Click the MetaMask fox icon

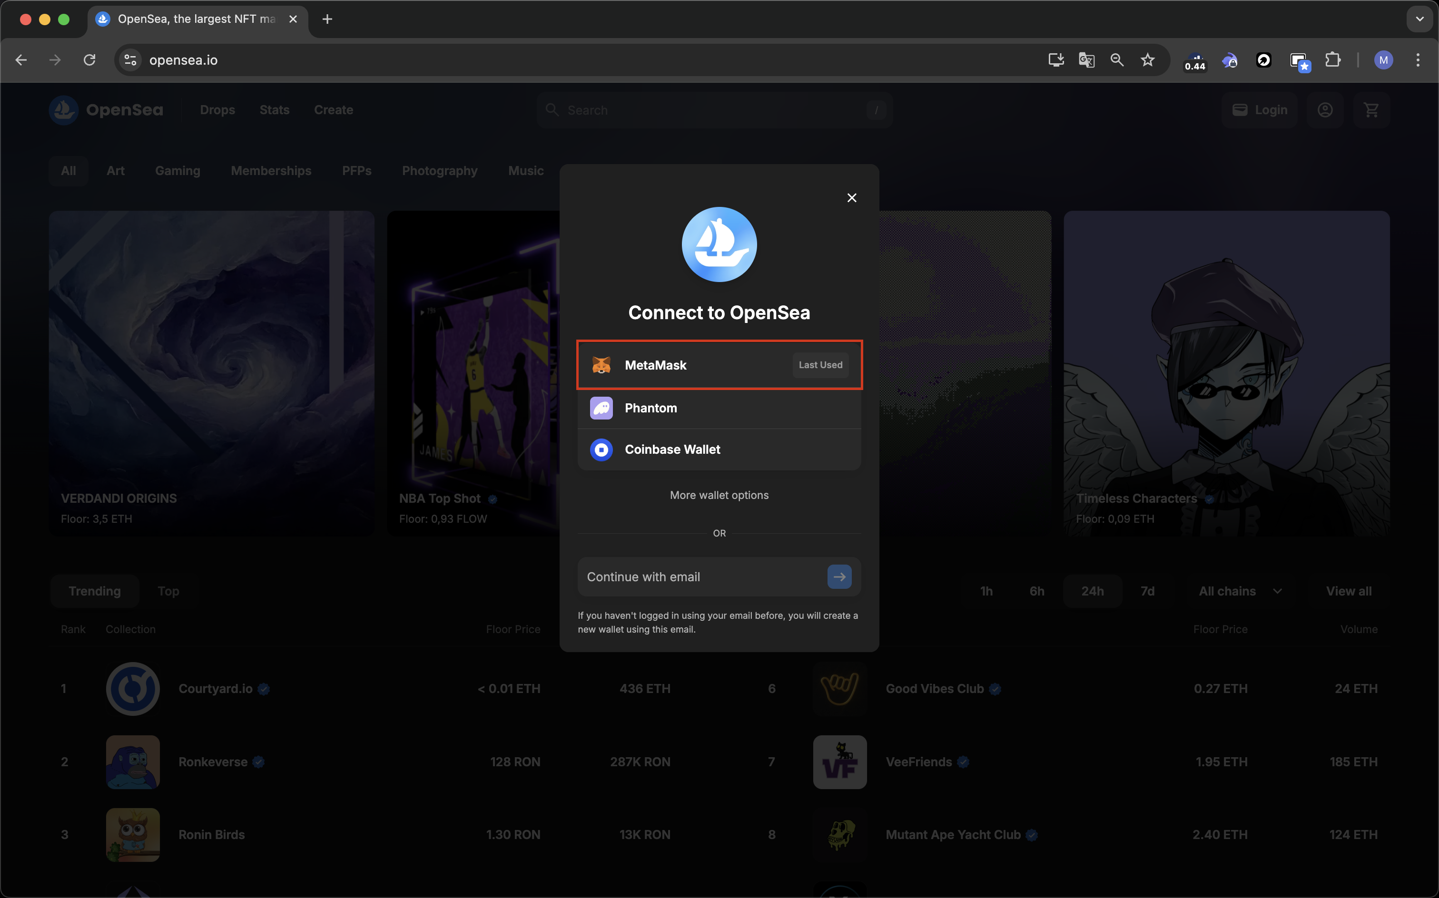[601, 365]
